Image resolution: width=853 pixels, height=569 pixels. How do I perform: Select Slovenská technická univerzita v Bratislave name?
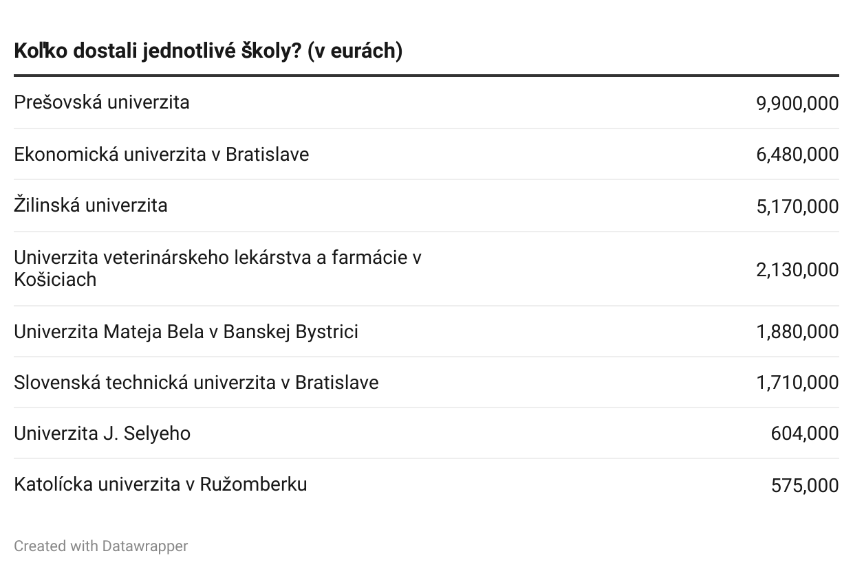pyautogui.click(x=196, y=383)
